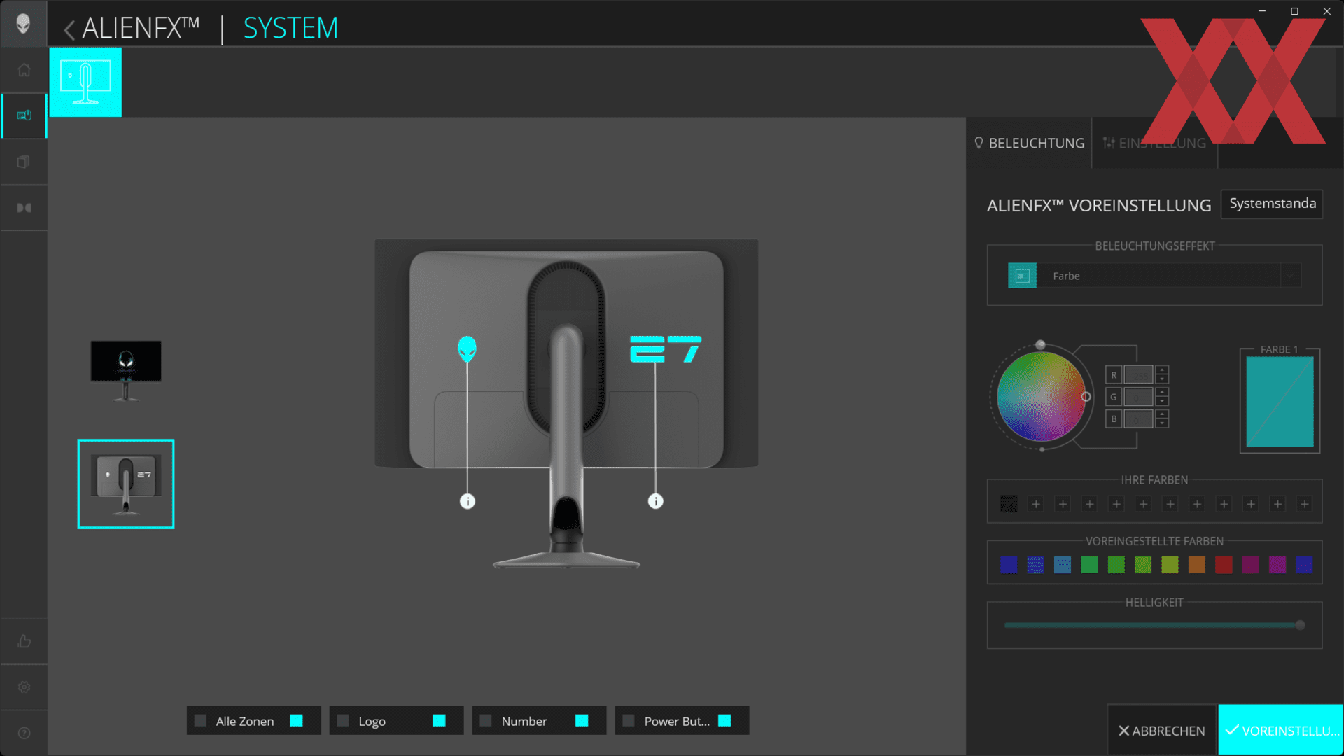Image resolution: width=1344 pixels, height=756 pixels.
Task: Check the Logo zone checkbox
Action: [343, 720]
